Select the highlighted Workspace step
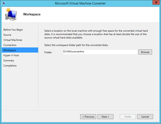 [20, 50]
